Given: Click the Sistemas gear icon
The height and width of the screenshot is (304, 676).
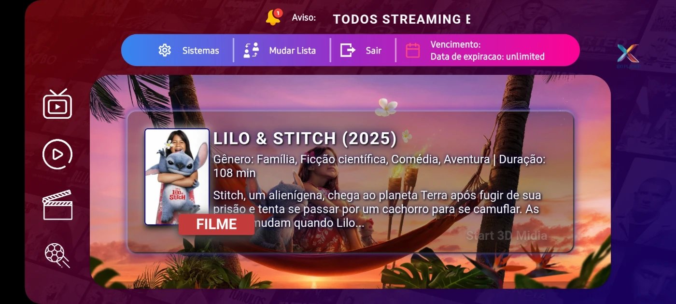Looking at the screenshot, I should (x=165, y=50).
